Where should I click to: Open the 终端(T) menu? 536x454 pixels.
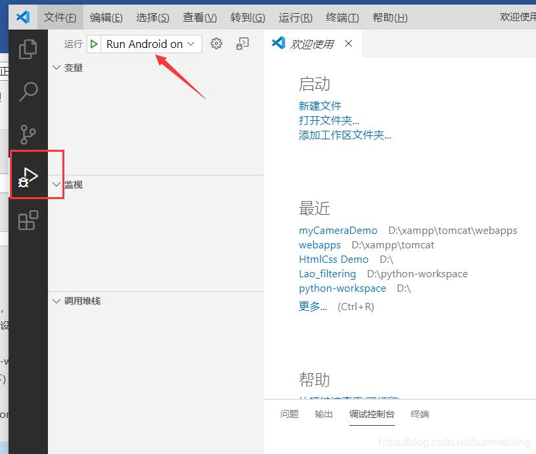[x=342, y=17]
